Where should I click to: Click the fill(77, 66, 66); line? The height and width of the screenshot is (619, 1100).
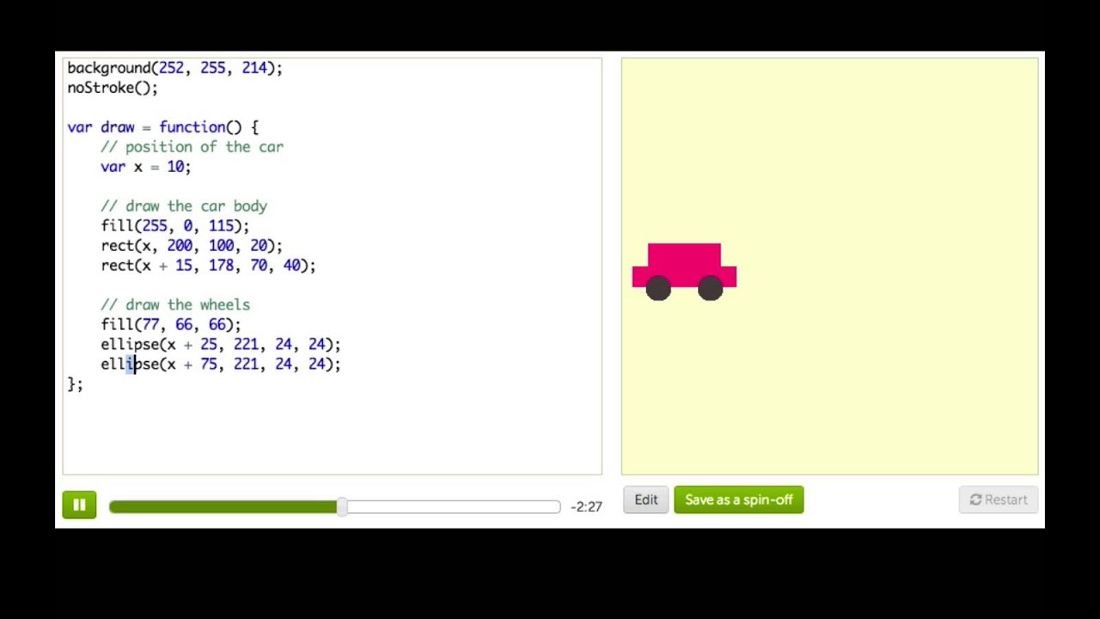(171, 325)
